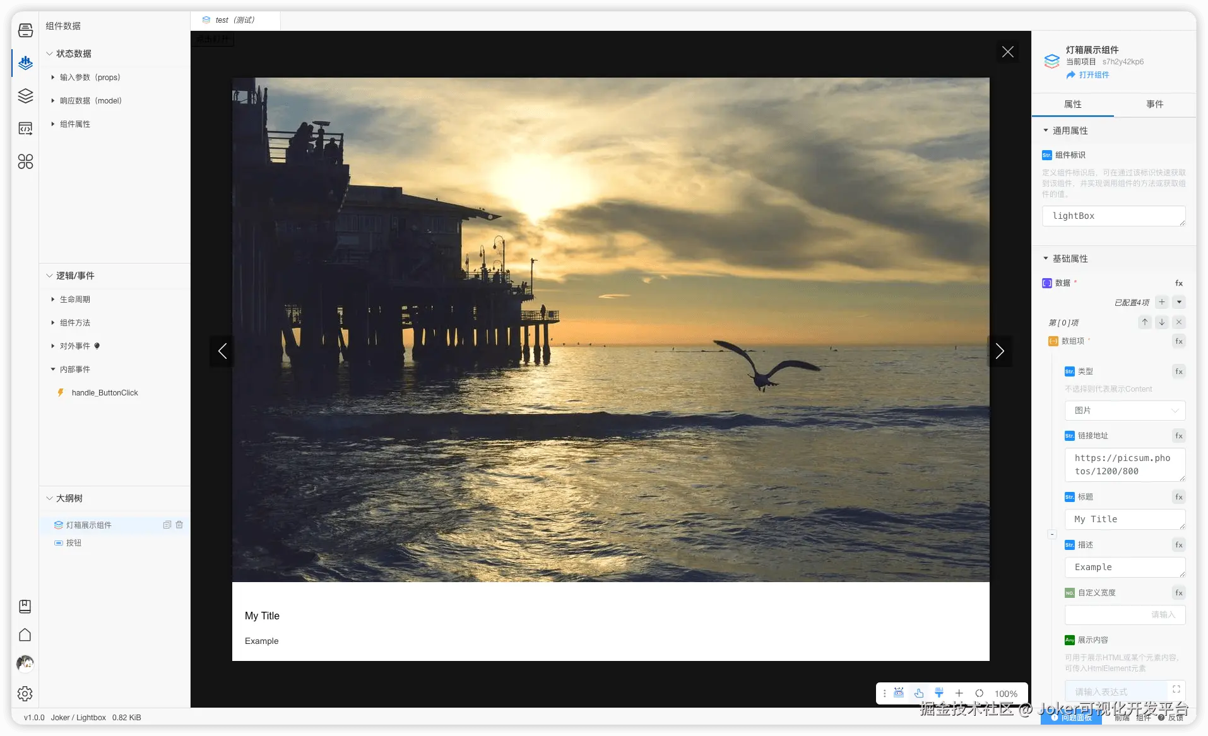The height and width of the screenshot is (736, 1208).
Task: Add a new data item with plus button
Action: pos(1162,302)
